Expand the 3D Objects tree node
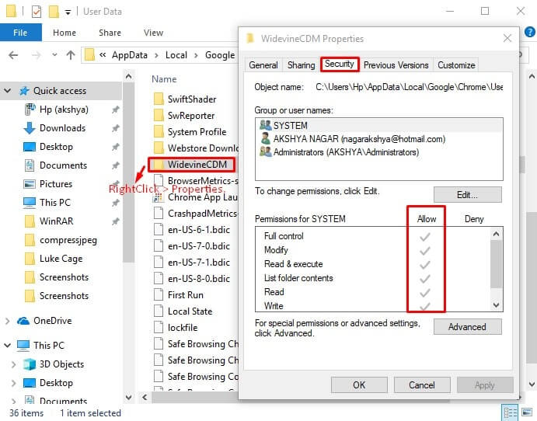Screen dimensions: 537x421 click(x=13, y=364)
